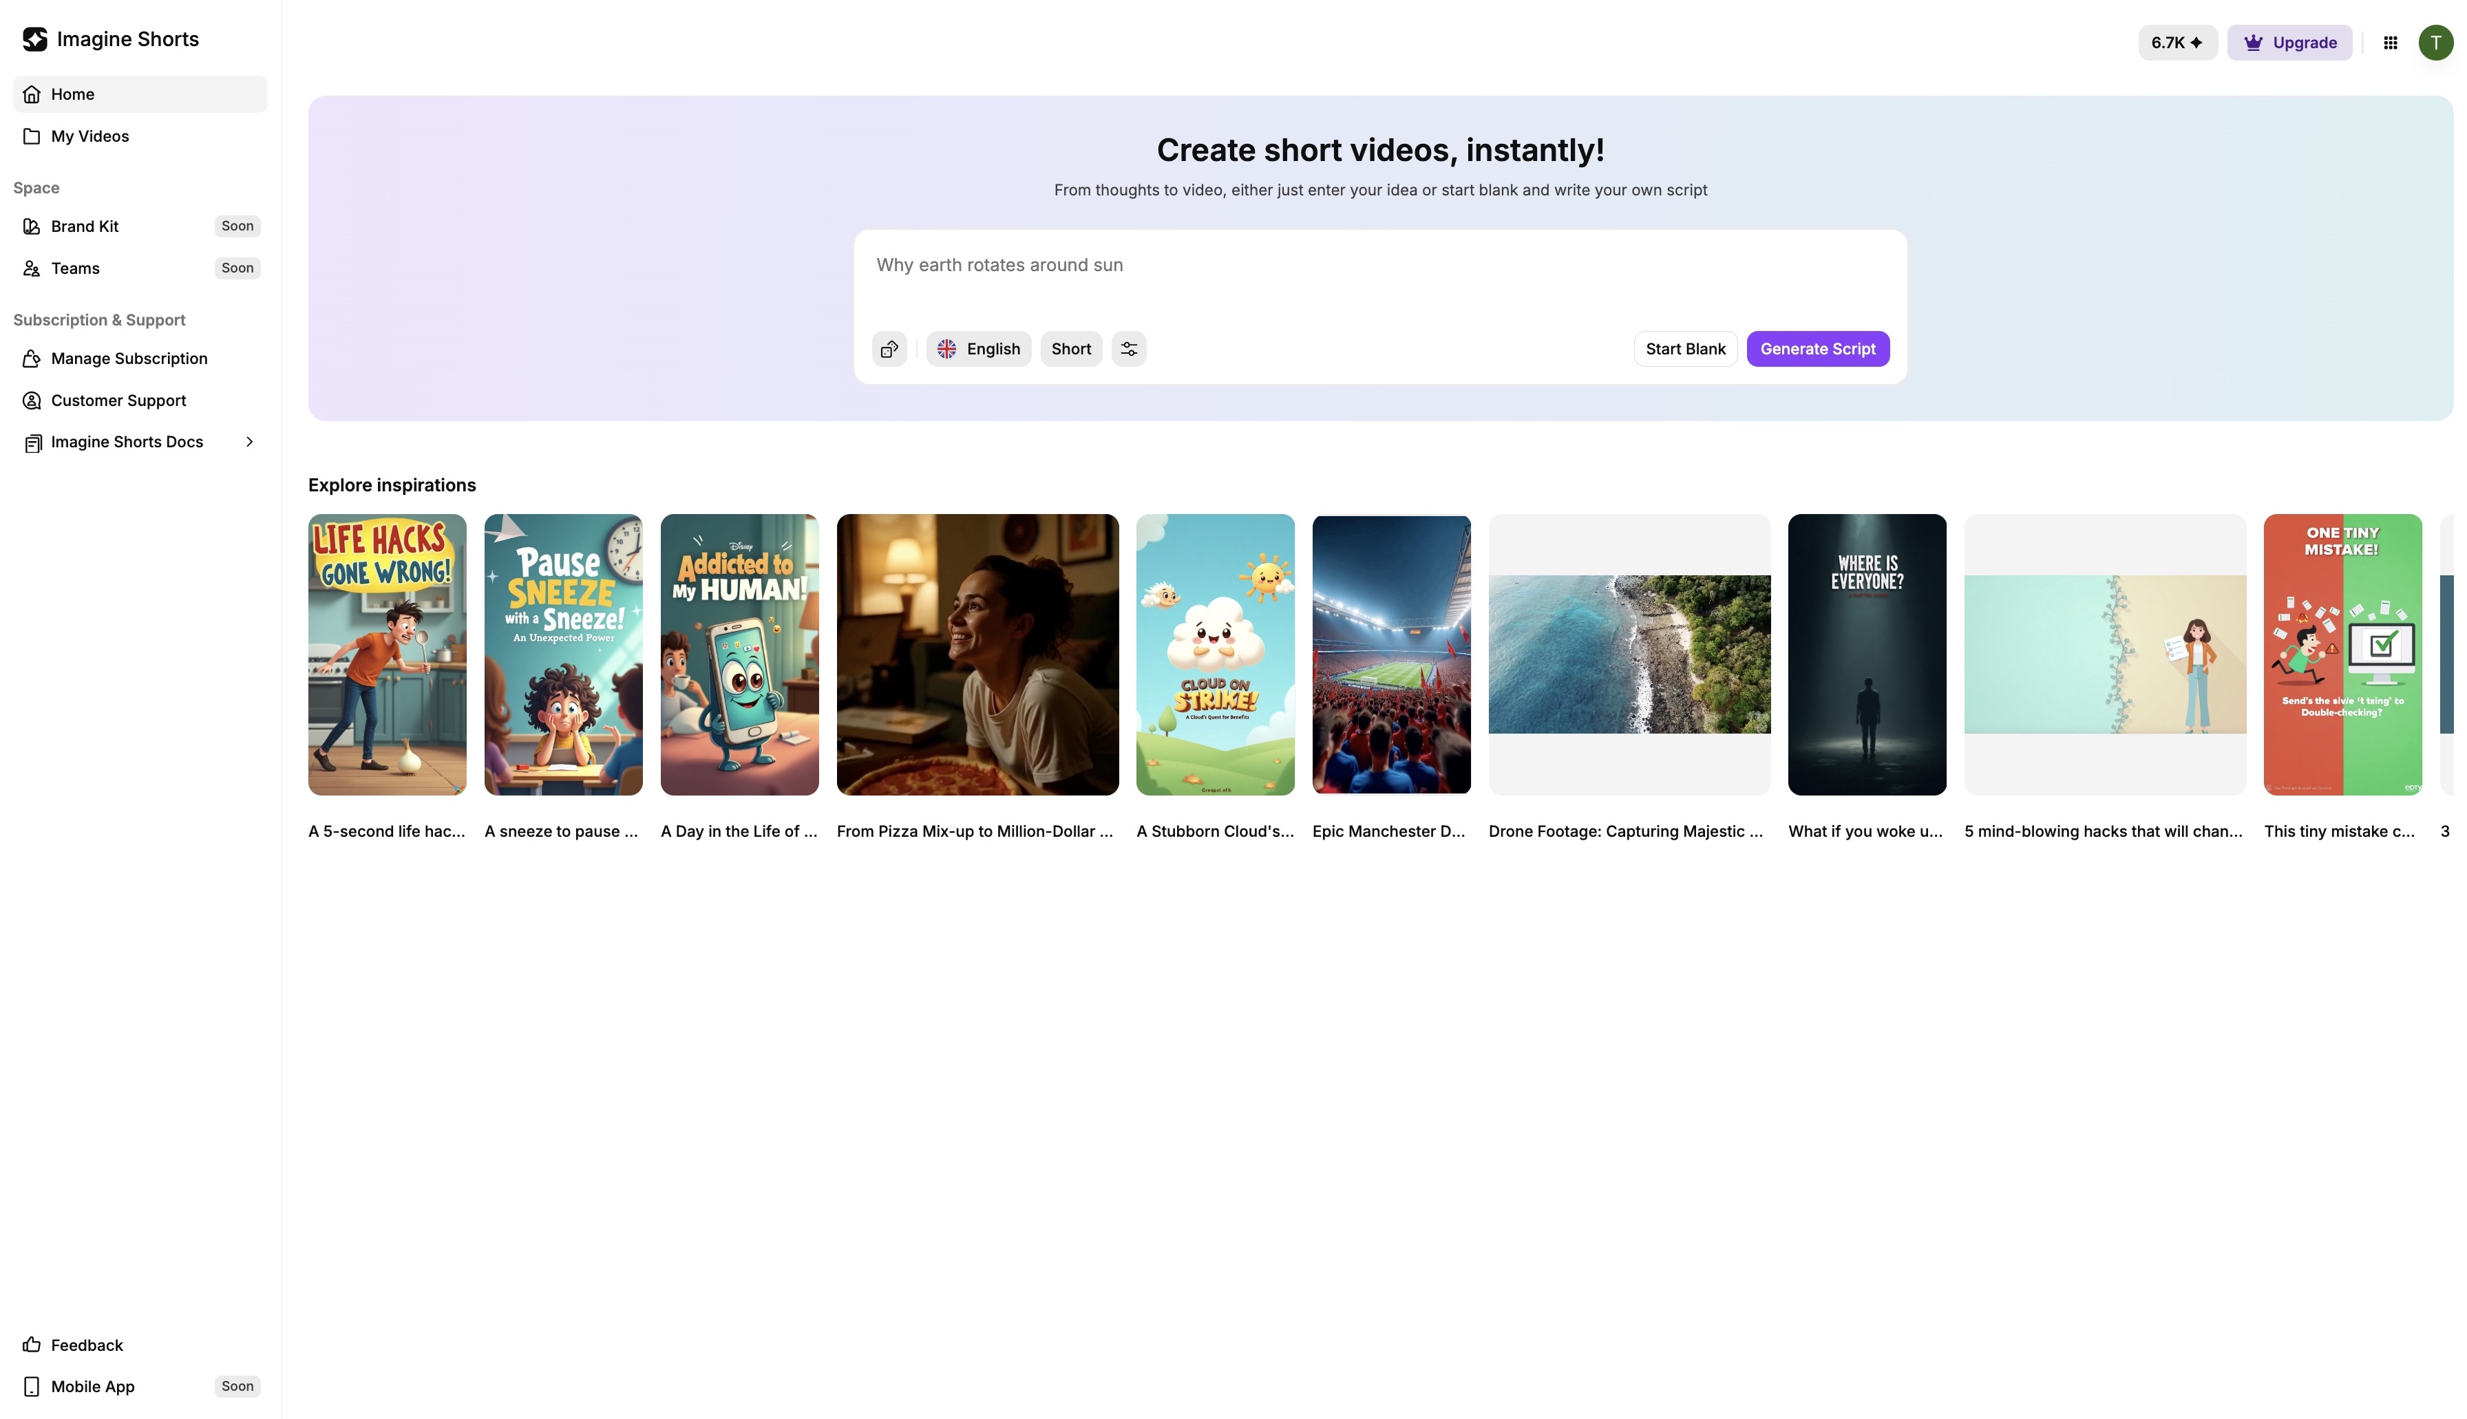Open the mind-blowing hacks thumbnail
2467x1419 pixels.
[x=2106, y=655]
